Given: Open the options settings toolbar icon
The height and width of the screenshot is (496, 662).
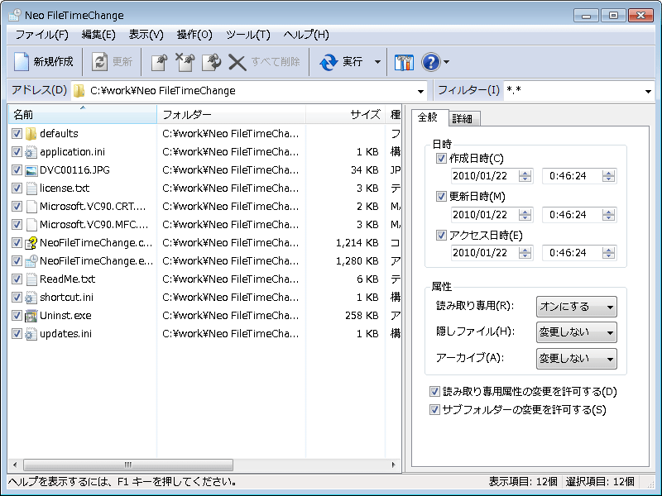Looking at the screenshot, I should (x=404, y=63).
